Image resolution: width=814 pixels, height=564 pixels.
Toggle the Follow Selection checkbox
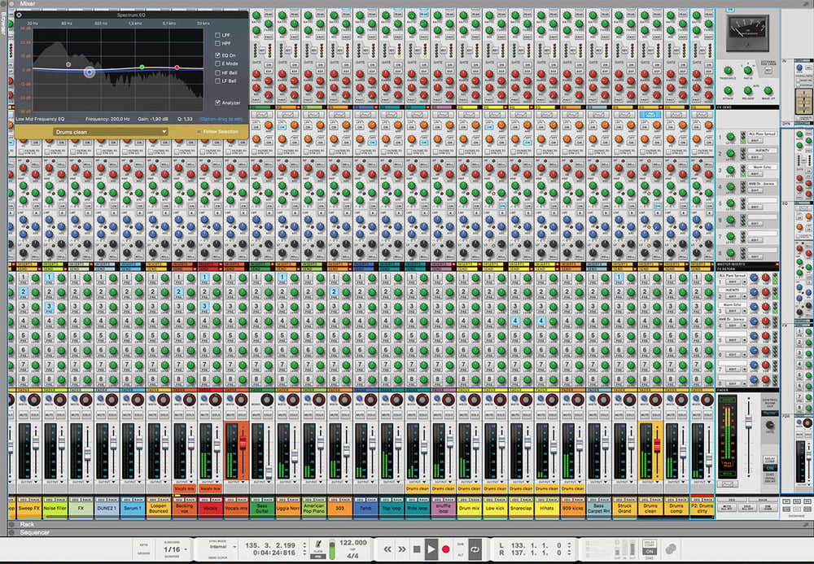(x=198, y=131)
